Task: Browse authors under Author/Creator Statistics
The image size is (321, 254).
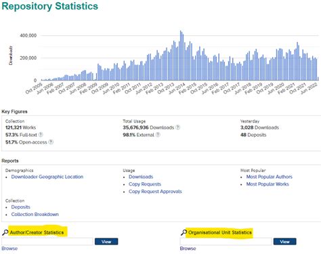Action: (x=9, y=249)
